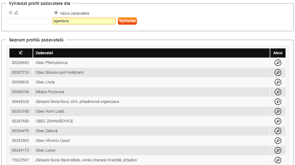Screen dimensions: 295x165
Task: Show detail icon for OBEC ZAHNAŠOVICE
Action: point(278,121)
